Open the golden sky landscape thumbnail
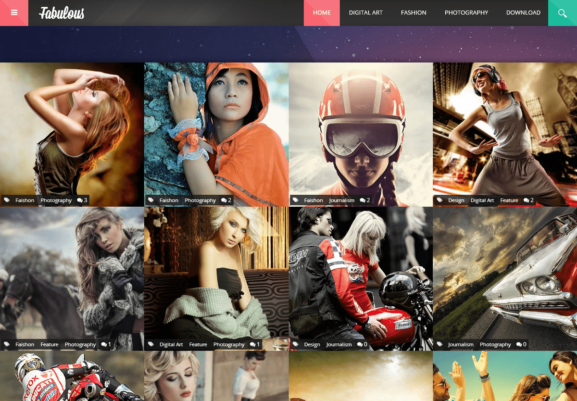The height and width of the screenshot is (401, 577). coord(361,376)
